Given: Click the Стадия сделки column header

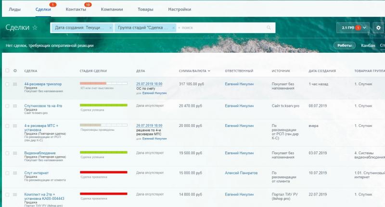Looking at the screenshot, I should pyautogui.click(x=93, y=71).
